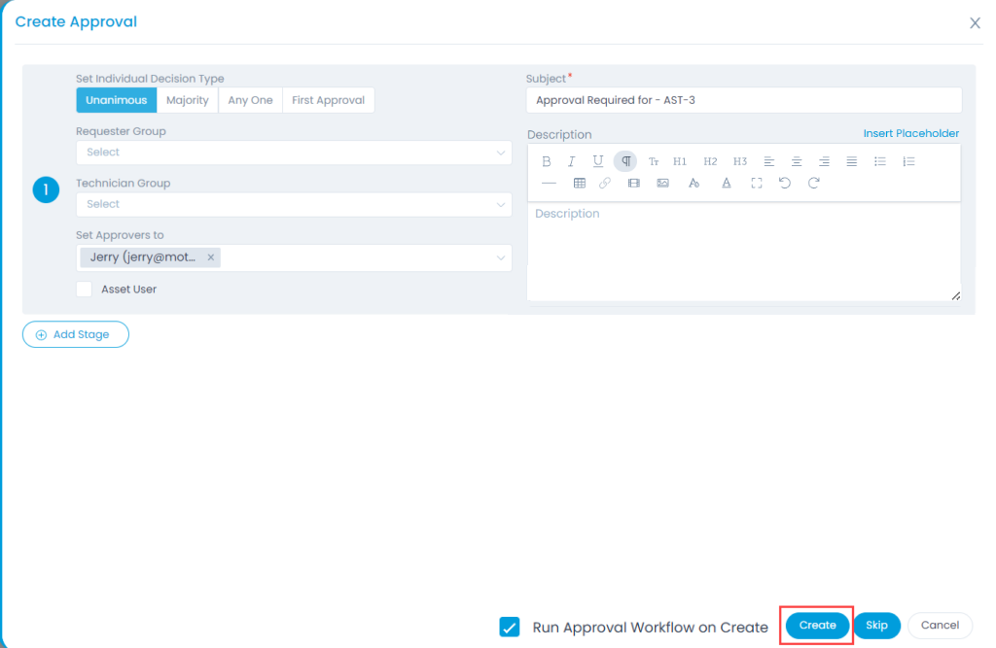Undo the last Description edit
The image size is (996, 648).
click(x=786, y=183)
